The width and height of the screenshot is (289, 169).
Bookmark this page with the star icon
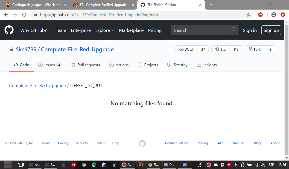point(248,15)
